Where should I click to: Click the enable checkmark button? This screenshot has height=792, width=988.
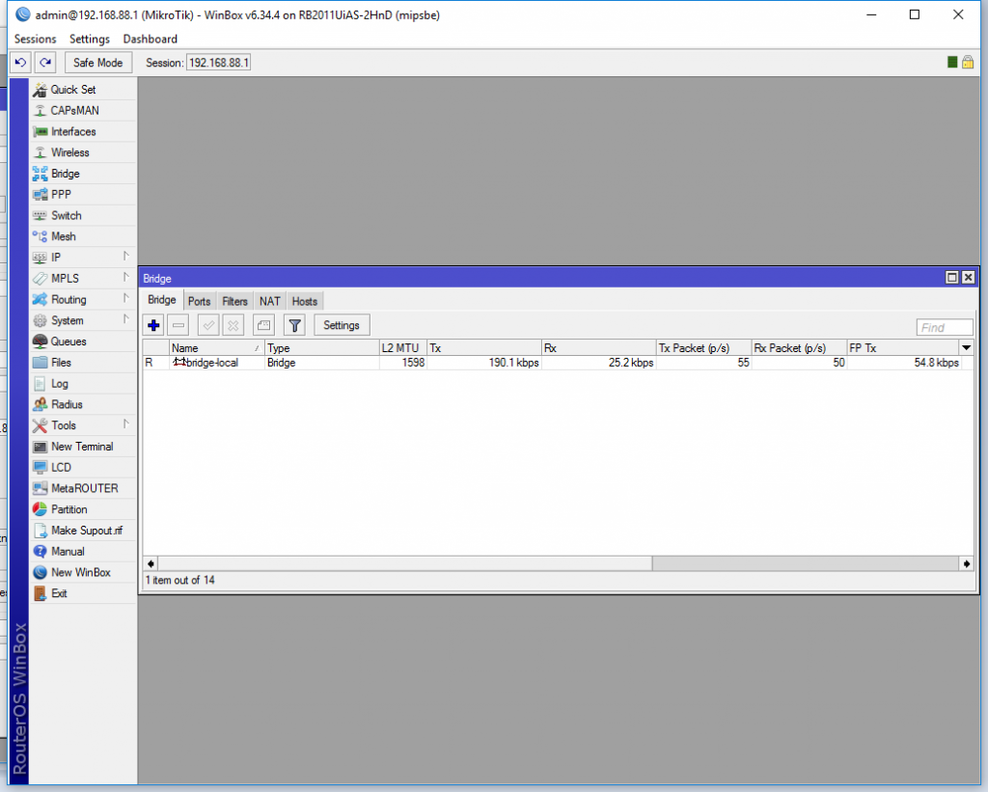(208, 325)
